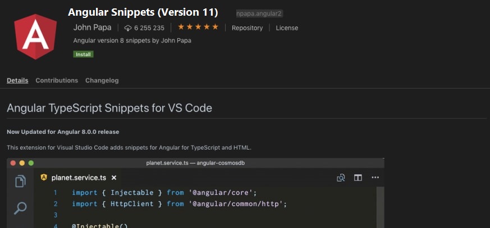Click the extension identifier npapa.angular2
Image resolution: width=490 pixels, height=228 pixels.
[x=259, y=13]
